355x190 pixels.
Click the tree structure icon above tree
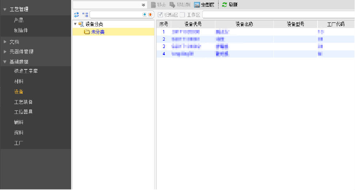click(85, 15)
